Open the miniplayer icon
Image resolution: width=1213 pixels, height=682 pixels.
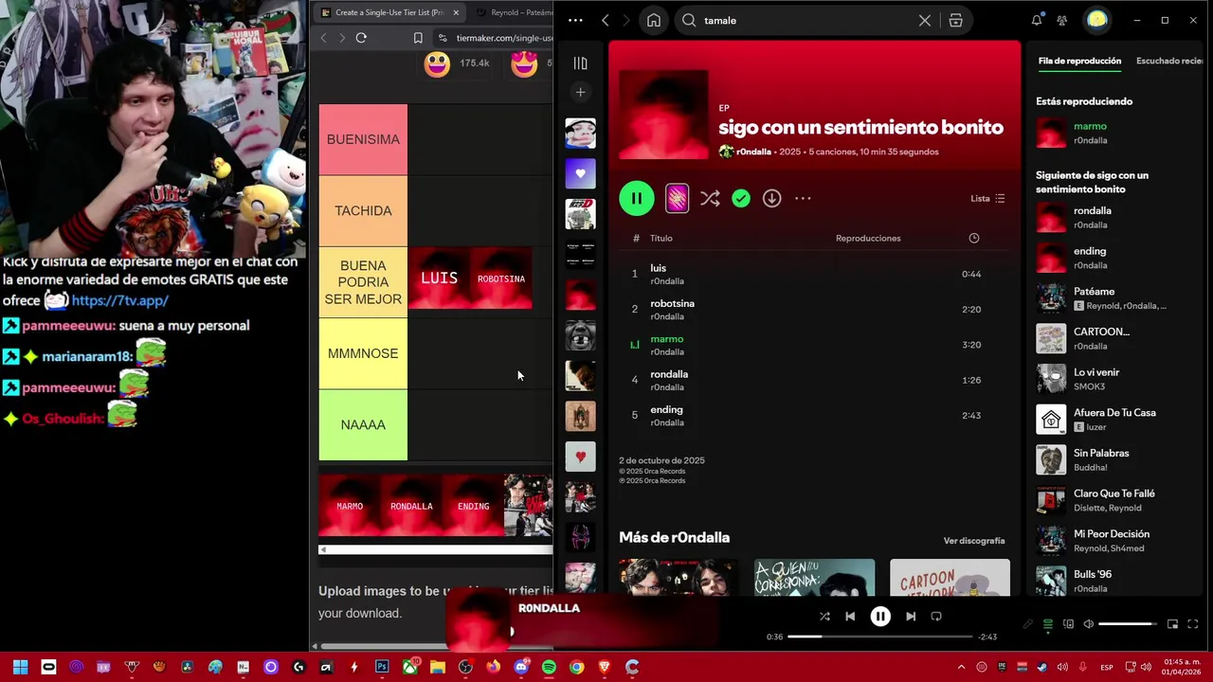(x=1172, y=624)
